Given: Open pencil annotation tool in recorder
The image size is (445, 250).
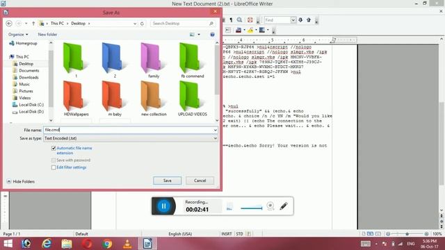Looking at the screenshot, I should (x=284, y=206).
